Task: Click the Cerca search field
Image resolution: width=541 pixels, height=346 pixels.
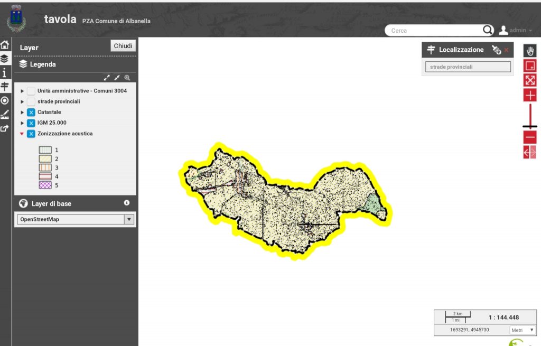Action: [x=435, y=30]
